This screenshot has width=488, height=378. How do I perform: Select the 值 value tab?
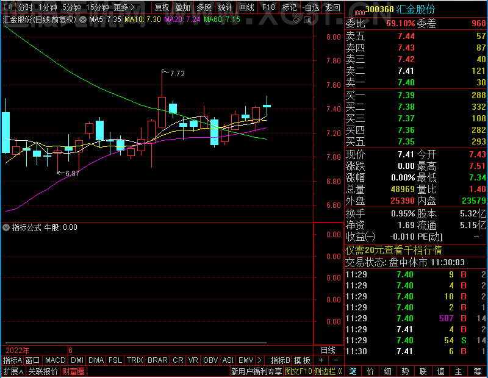point(440,371)
